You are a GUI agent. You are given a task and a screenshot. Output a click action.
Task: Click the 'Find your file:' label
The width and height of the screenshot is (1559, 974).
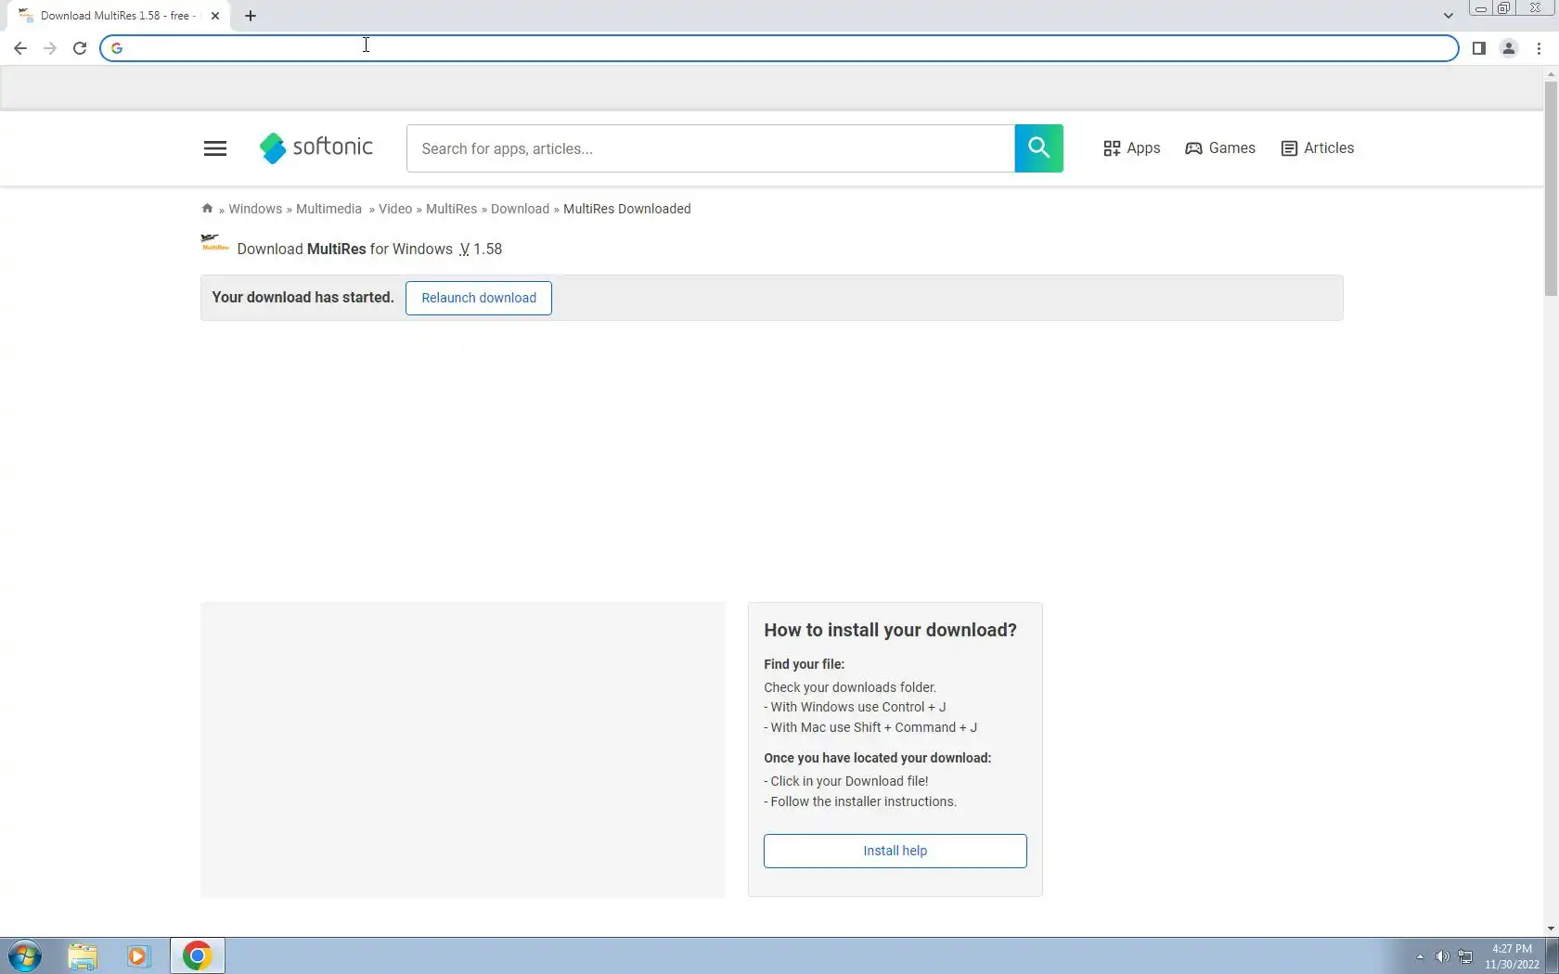[805, 664]
